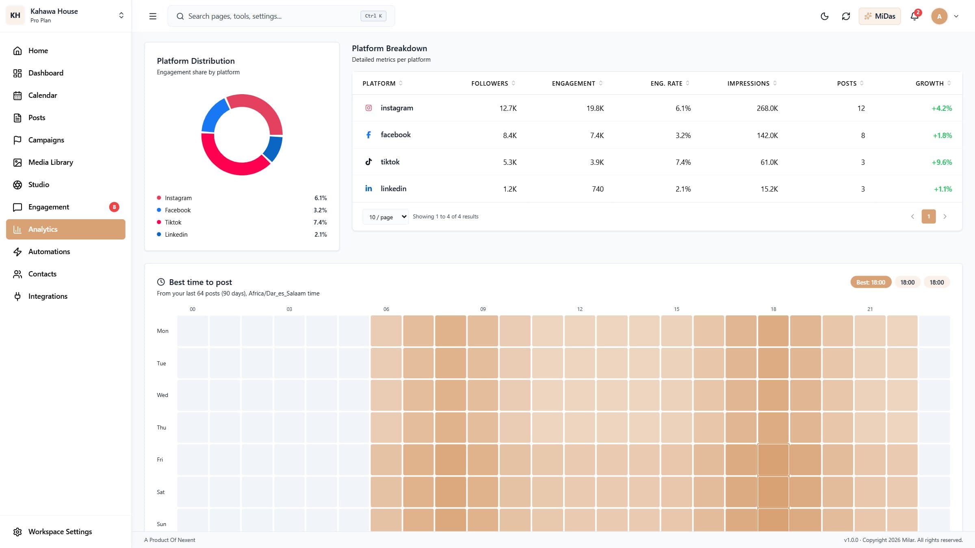The height and width of the screenshot is (548, 975).
Task: Go to next page arrow
Action: pyautogui.click(x=945, y=217)
